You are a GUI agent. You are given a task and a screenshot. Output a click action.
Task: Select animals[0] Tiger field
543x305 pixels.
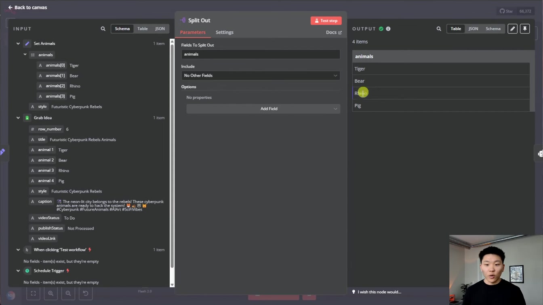point(52,65)
